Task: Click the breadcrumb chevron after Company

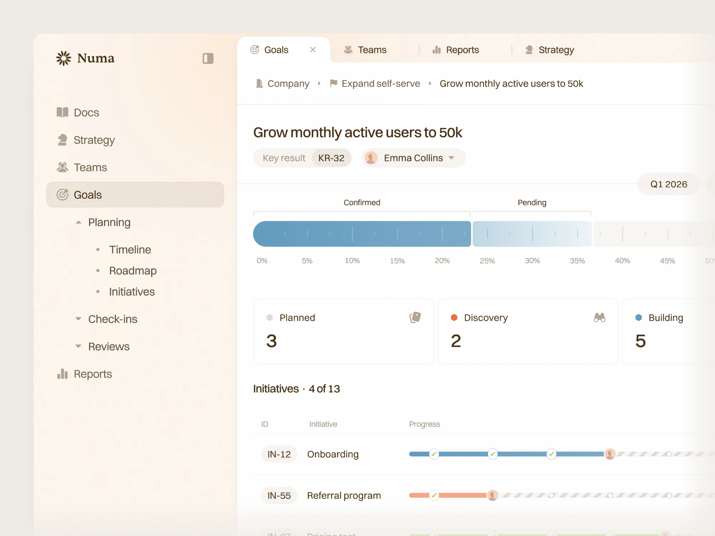Action: (x=319, y=84)
